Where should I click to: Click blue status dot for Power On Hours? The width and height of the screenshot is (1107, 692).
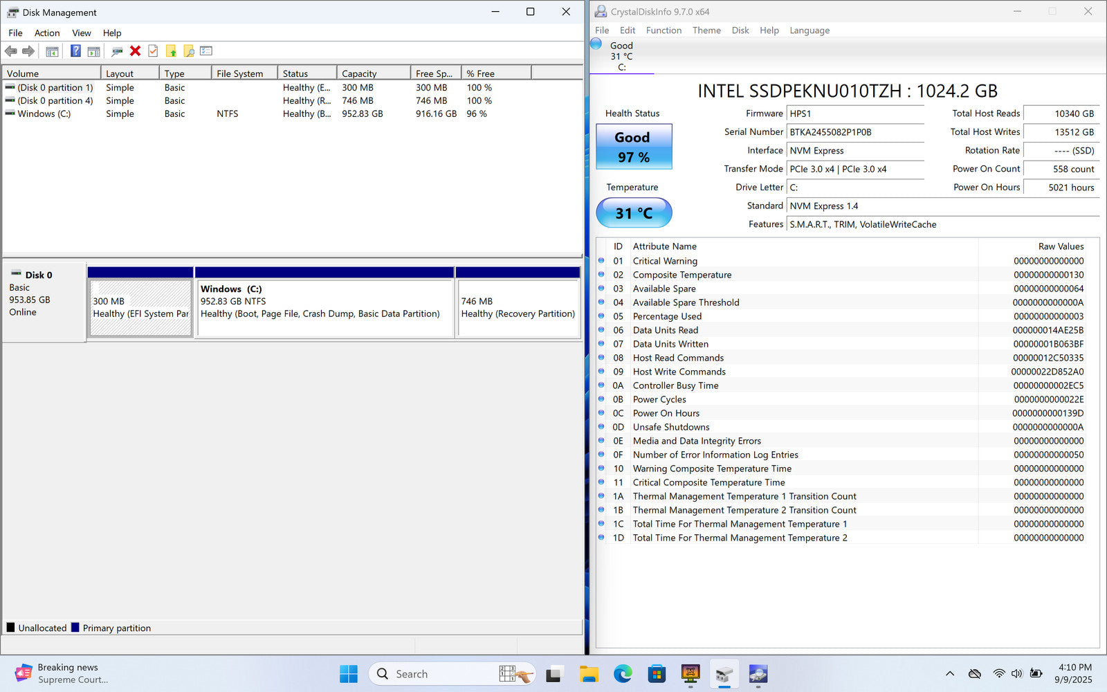point(601,413)
